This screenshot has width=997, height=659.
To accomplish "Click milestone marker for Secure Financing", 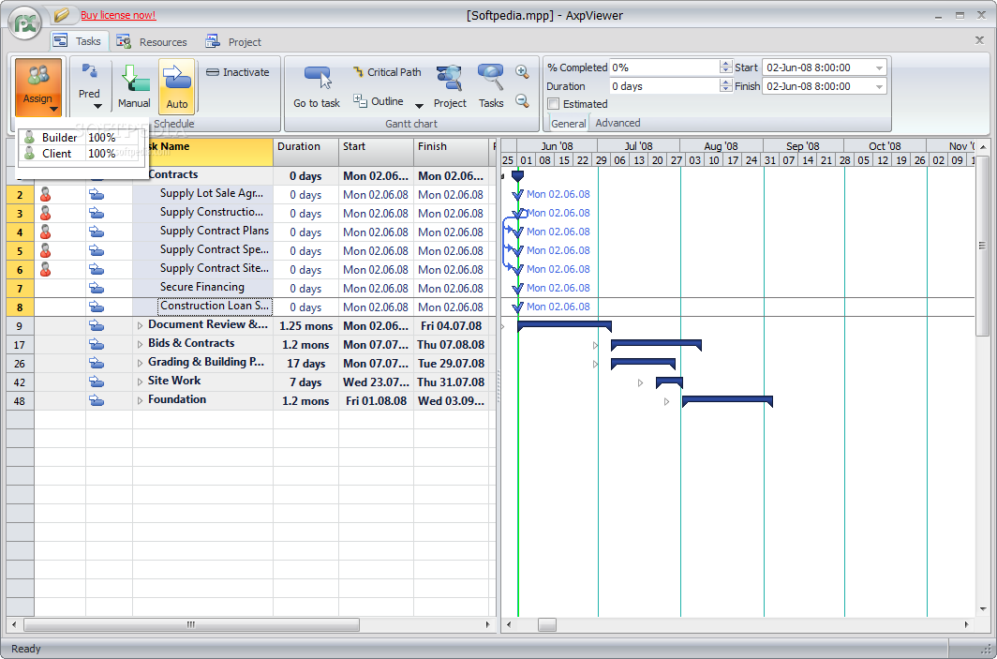I will click(x=517, y=288).
